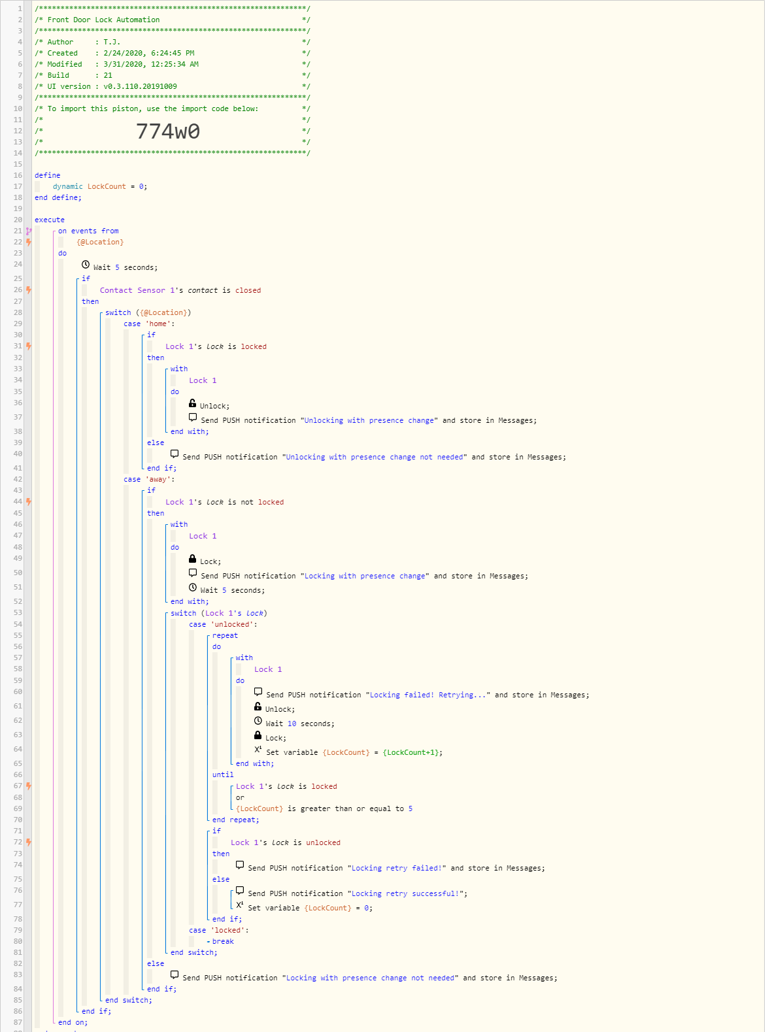Image resolution: width=770 pixels, height=1032 pixels.
Task: Click the UI version v0.3.110.20191009 line
Action: pyautogui.click(x=173, y=86)
